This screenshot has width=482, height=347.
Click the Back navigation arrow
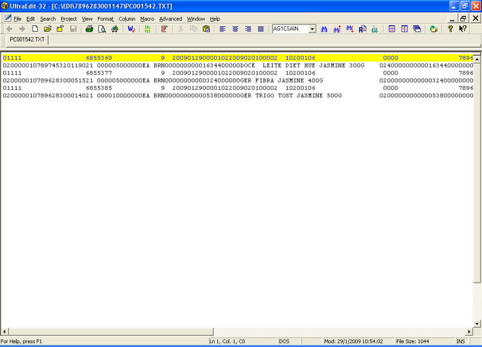[9, 29]
